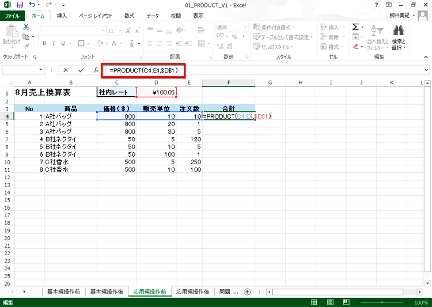432x307 pixels.
Task: Click the 書式 button in cells group
Action: click(332, 47)
